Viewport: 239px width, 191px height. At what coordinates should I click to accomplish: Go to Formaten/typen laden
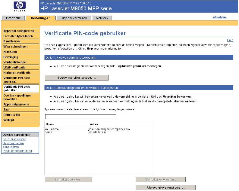click(21, 36)
